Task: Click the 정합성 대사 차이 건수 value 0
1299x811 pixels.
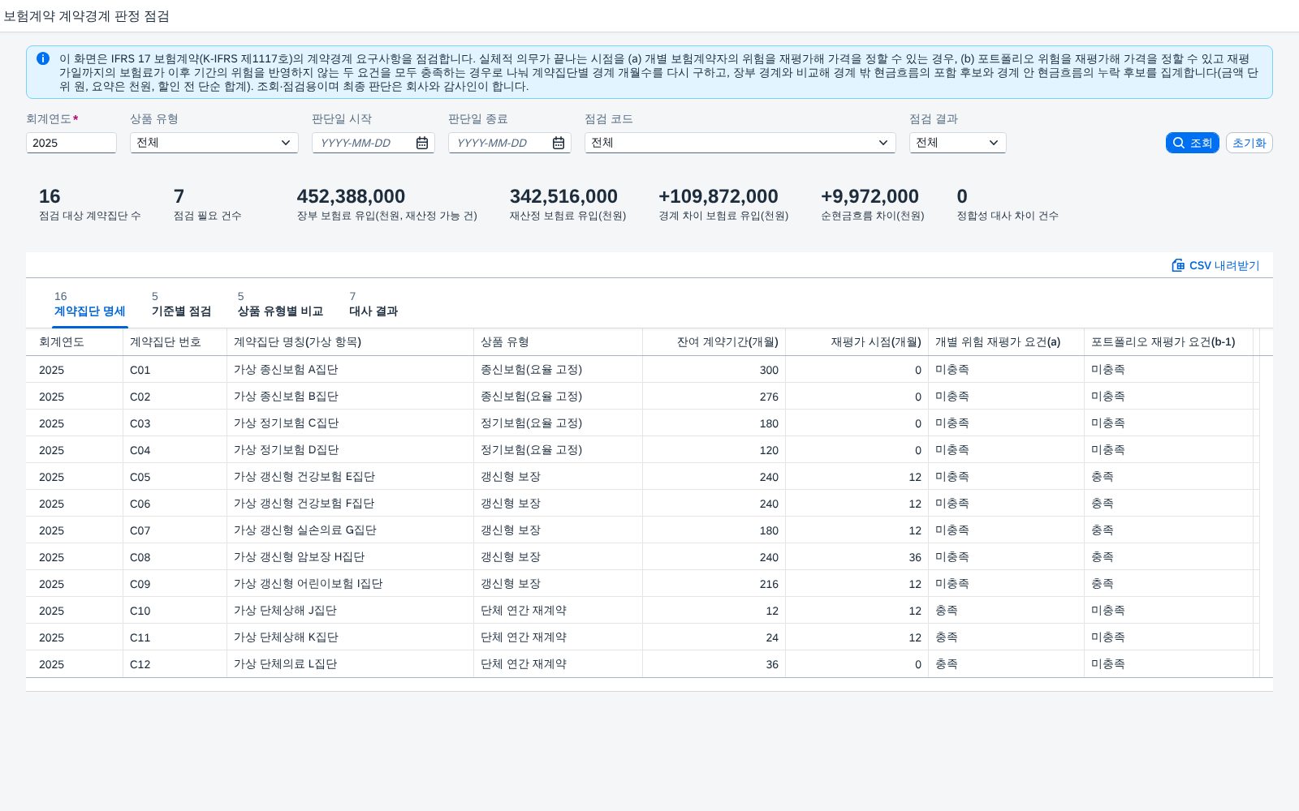Action: click(962, 196)
